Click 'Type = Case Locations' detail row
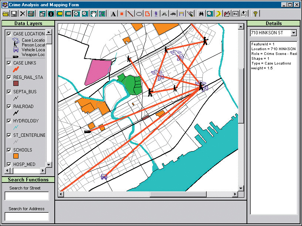The width and height of the screenshot is (302, 226). [271, 63]
